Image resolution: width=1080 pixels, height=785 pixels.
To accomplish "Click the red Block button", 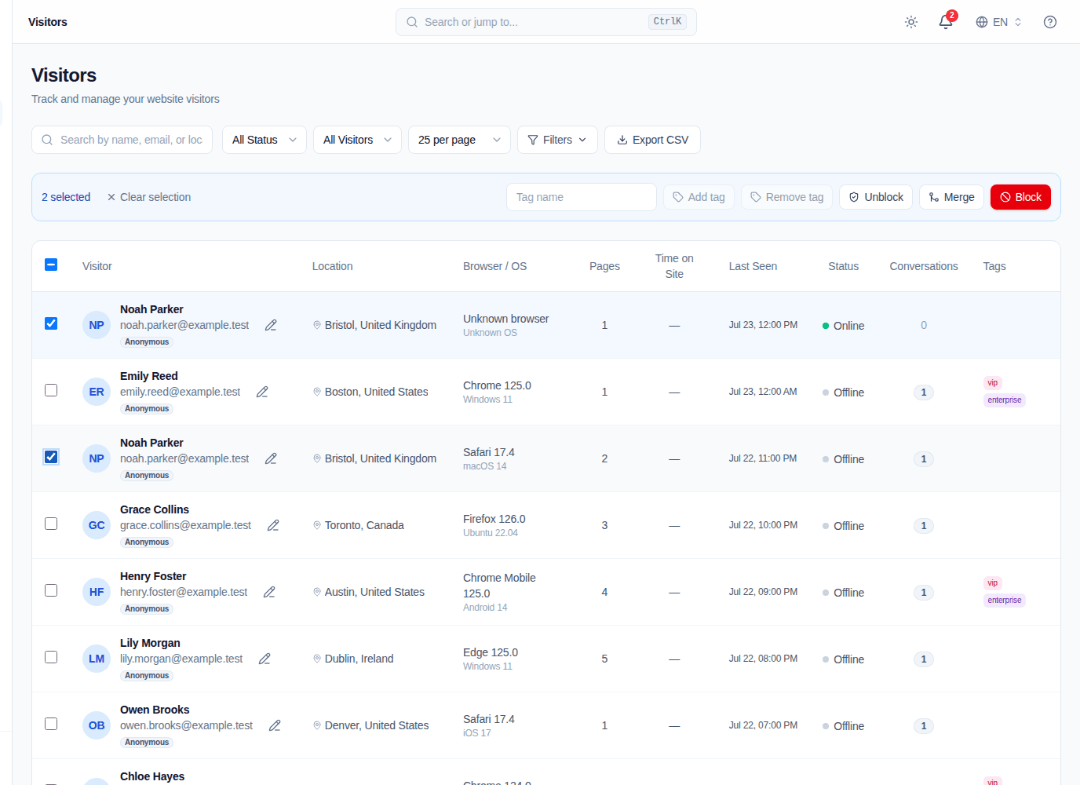I will (1020, 197).
